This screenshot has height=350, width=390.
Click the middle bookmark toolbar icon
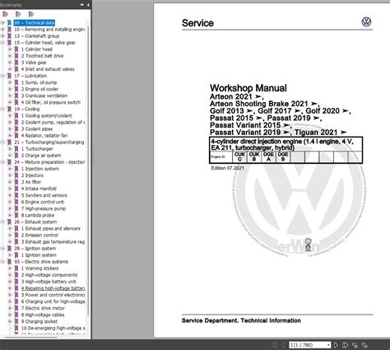coord(18,14)
